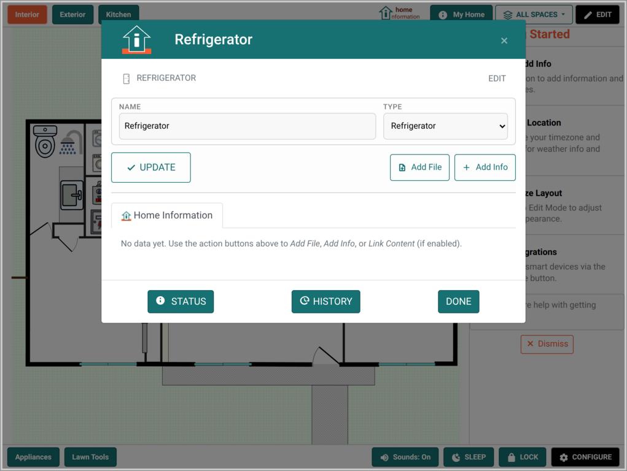
Task: Select the Home Information tab
Action: click(167, 215)
